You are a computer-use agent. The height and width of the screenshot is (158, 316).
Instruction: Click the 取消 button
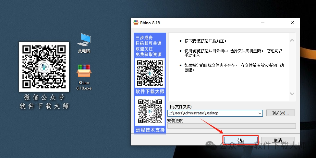click(278, 140)
